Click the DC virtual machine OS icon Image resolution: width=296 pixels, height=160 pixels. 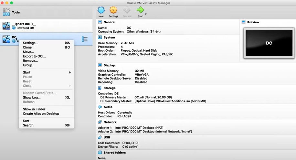(6, 39)
